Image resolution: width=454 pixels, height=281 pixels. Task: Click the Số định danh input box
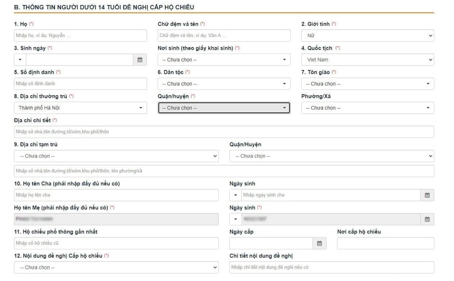tap(80, 84)
